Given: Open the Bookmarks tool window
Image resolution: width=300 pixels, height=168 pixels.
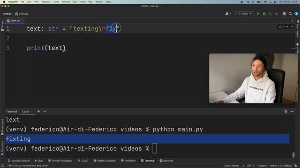Looking at the screenshot, I should [2, 127].
